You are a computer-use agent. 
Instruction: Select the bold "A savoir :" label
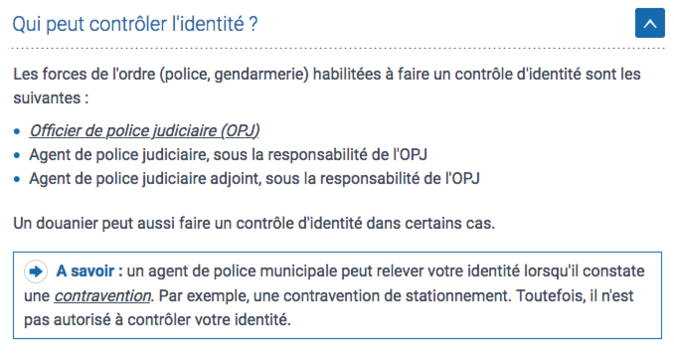point(89,271)
